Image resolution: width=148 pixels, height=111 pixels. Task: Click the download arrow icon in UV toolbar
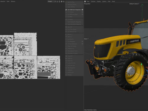64,2
